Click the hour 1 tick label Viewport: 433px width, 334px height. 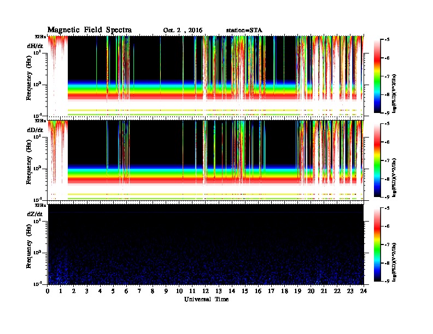[61, 291]
